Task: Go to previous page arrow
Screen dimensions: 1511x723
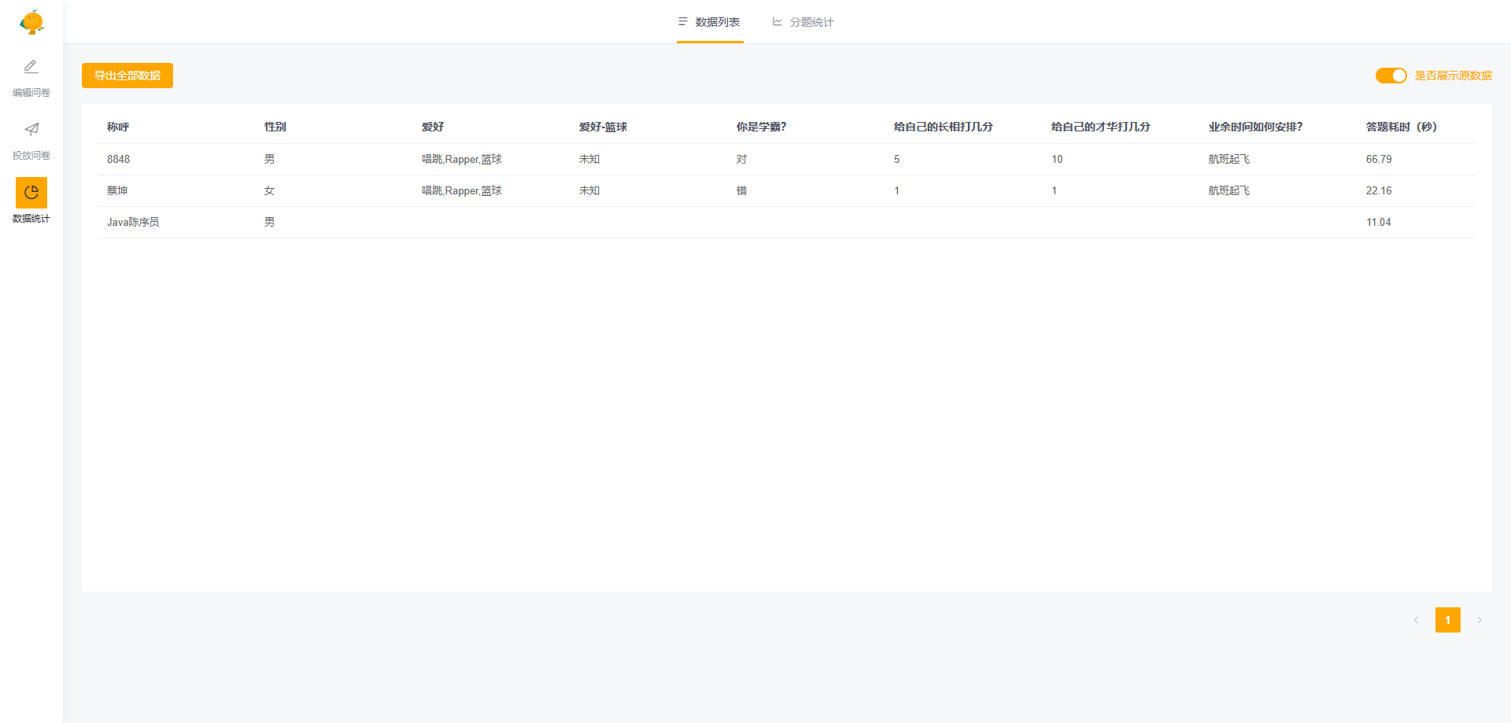Action: click(1416, 620)
